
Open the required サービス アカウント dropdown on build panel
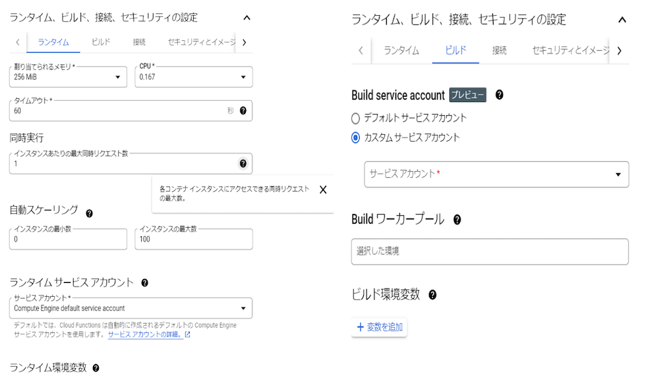(x=496, y=174)
